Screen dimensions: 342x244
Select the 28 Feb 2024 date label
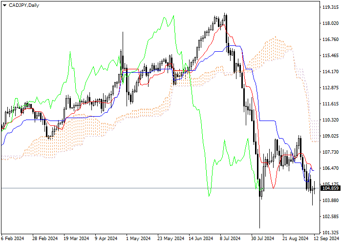45,239
